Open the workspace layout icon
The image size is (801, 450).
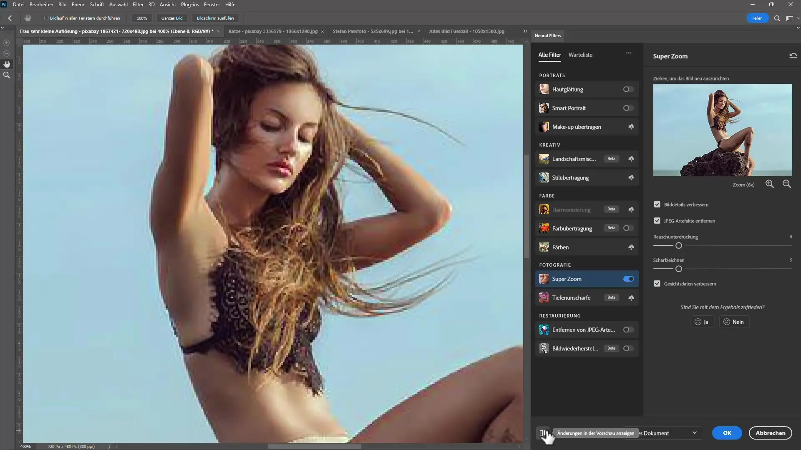click(789, 18)
